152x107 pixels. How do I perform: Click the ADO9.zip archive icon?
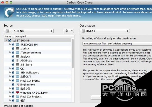click(x=18, y=60)
